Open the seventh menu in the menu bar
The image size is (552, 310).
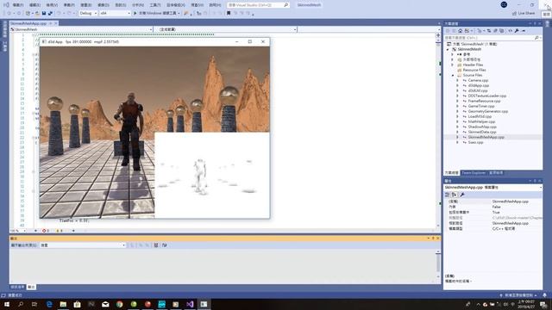click(x=121, y=5)
